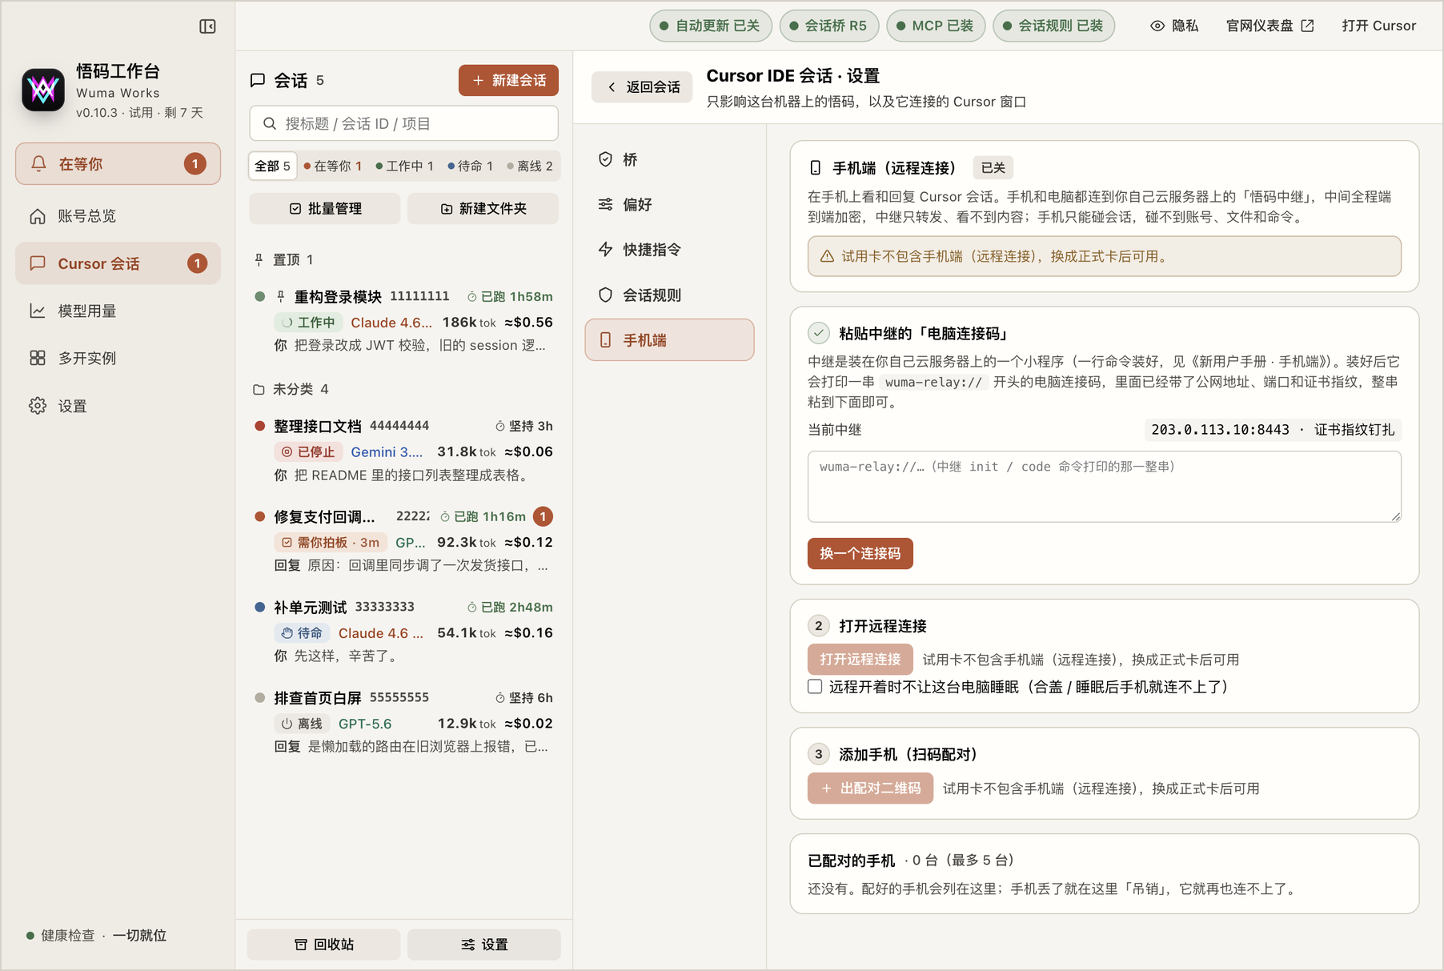This screenshot has height=971, width=1444.
Task: Collapse the 未分类 folder group
Action: tap(291, 389)
